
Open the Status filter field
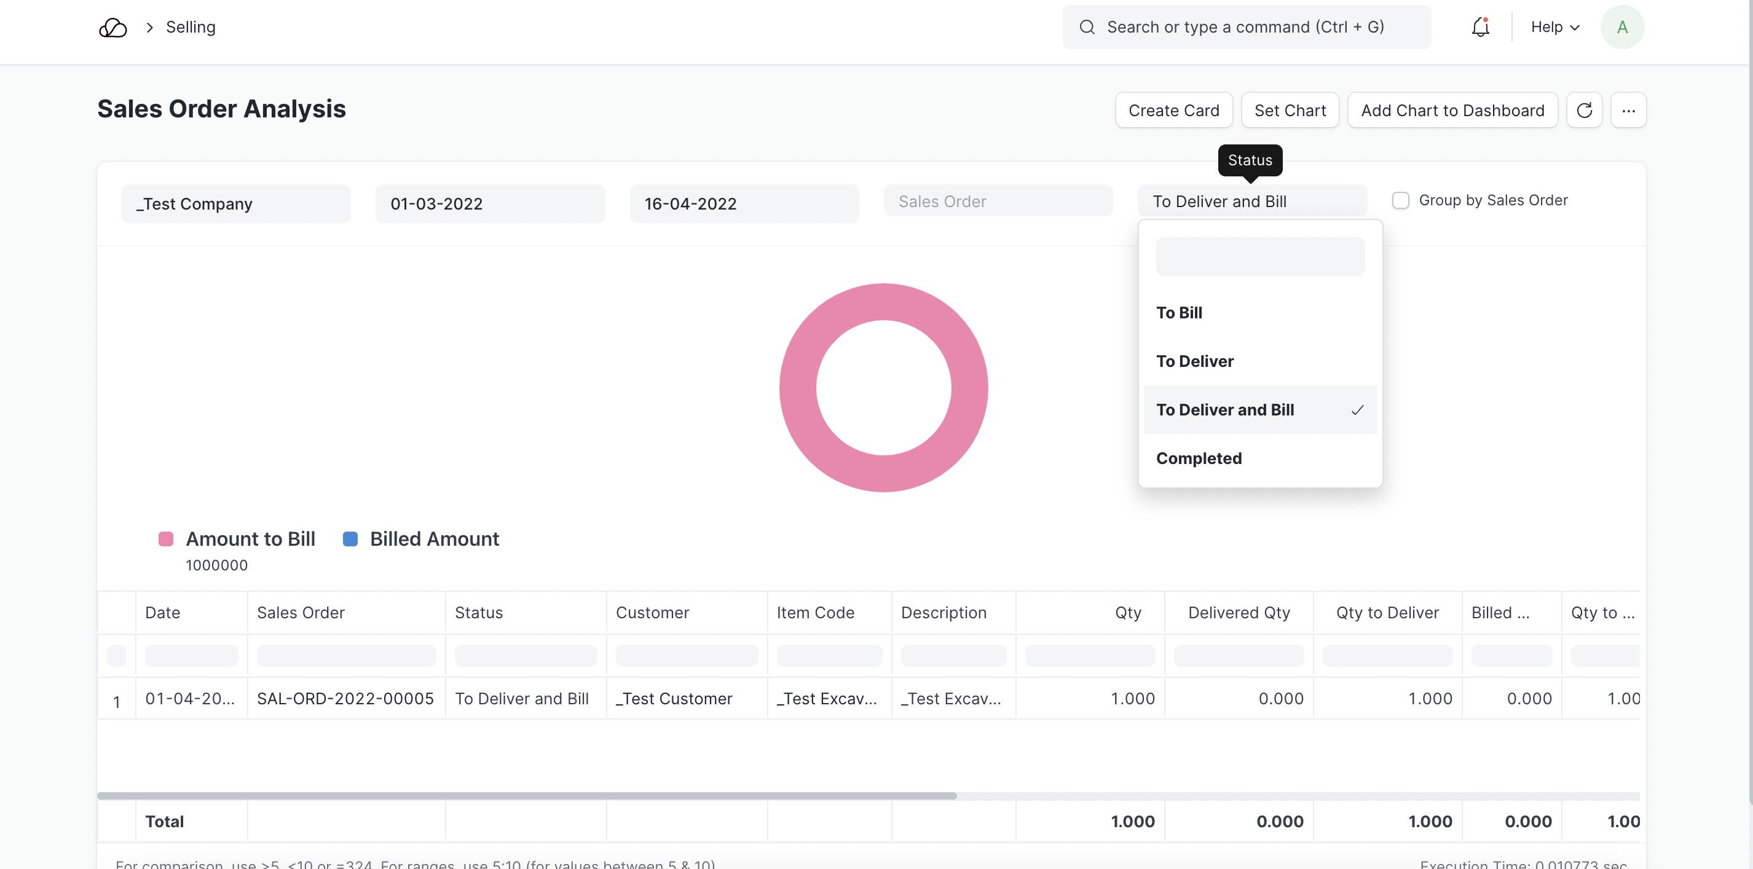[x=1251, y=202]
